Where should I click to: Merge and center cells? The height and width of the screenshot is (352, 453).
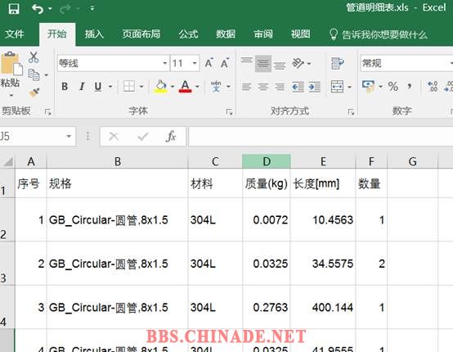click(x=337, y=87)
